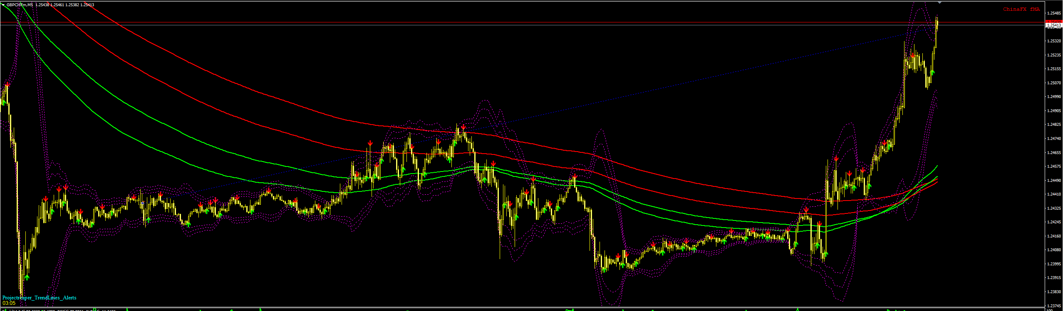Click the 1.24325 price axis label

click(1053, 208)
